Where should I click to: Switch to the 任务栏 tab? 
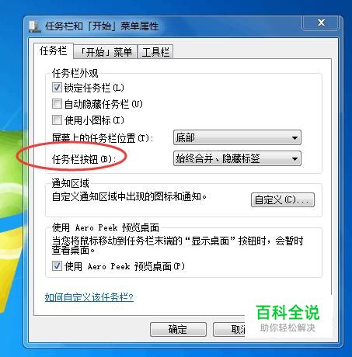coord(54,51)
